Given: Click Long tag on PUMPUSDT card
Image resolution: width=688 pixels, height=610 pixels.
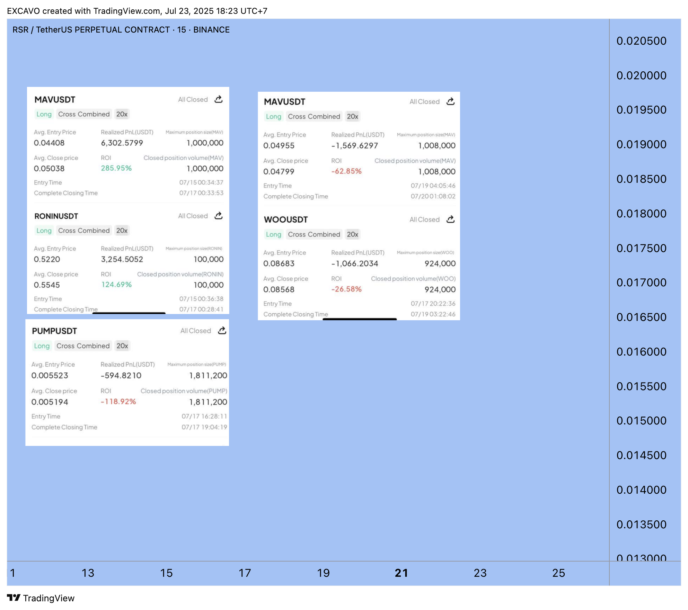Looking at the screenshot, I should coord(42,346).
